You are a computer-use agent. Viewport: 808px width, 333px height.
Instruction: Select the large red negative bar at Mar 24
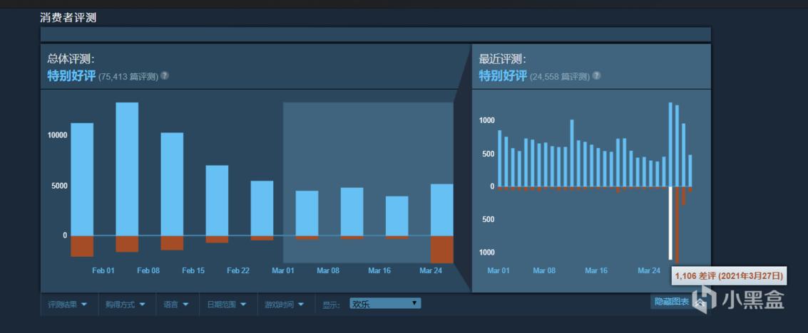tap(441, 249)
